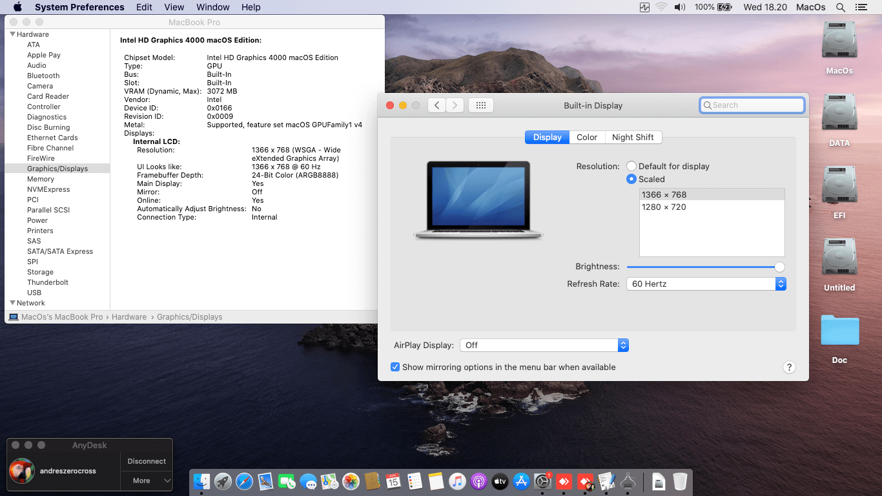Select the MacOs drive on desktop

coord(839,48)
